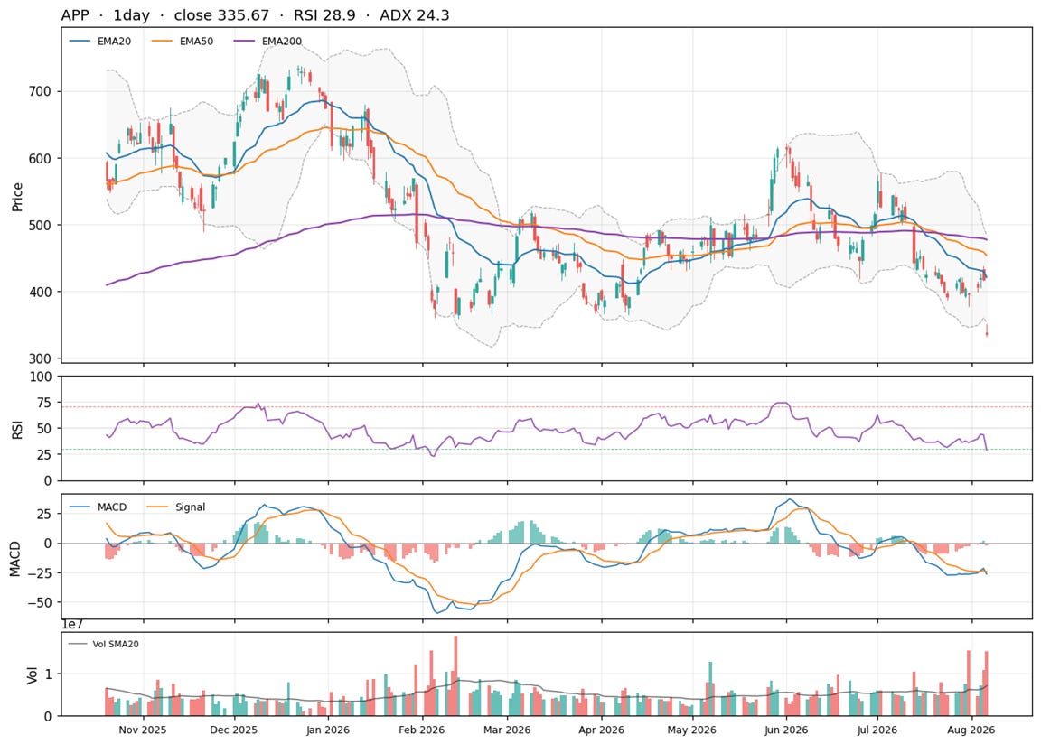The height and width of the screenshot is (744, 1041).
Task: Click the MACD y-axis label
Action: (15, 559)
